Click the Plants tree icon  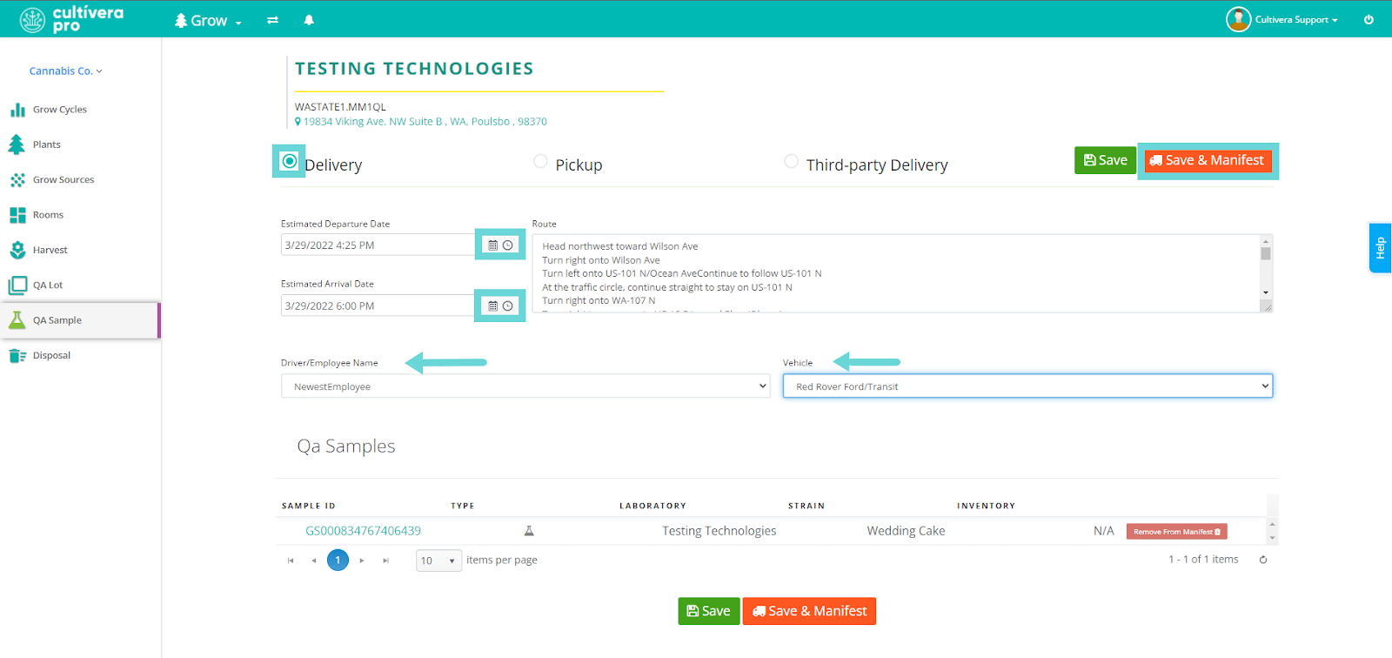17,144
